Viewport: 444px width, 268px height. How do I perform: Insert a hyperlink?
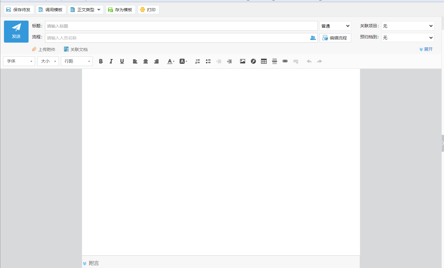[x=285, y=61]
